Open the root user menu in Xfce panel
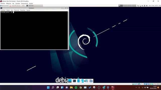The image size is (161, 90). tap(160, 5)
